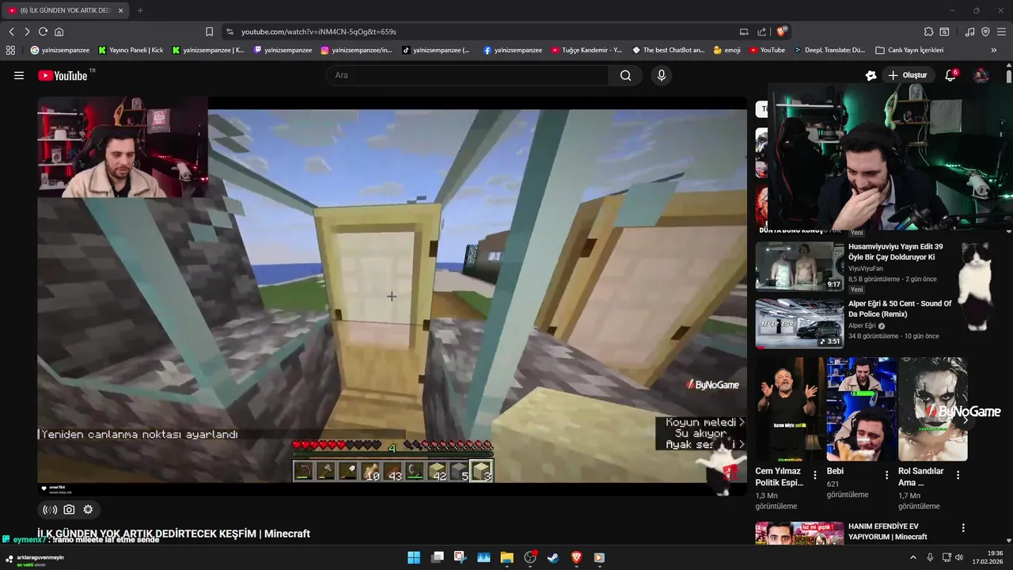Open File Explorer from the taskbar
Screen dimensions: 1013x570
[506, 557]
